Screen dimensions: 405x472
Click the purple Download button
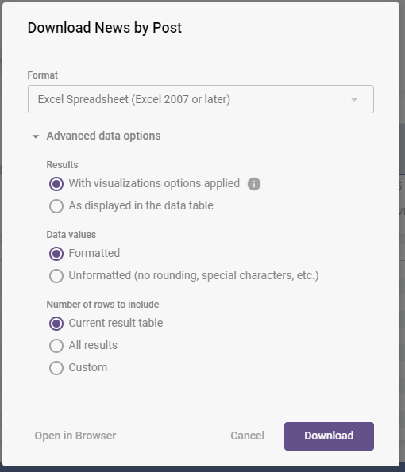tap(329, 436)
